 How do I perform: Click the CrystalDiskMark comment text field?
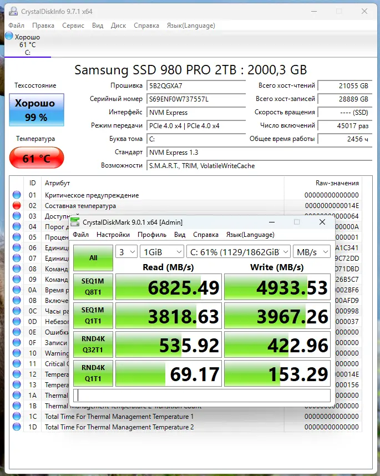tap(202, 396)
